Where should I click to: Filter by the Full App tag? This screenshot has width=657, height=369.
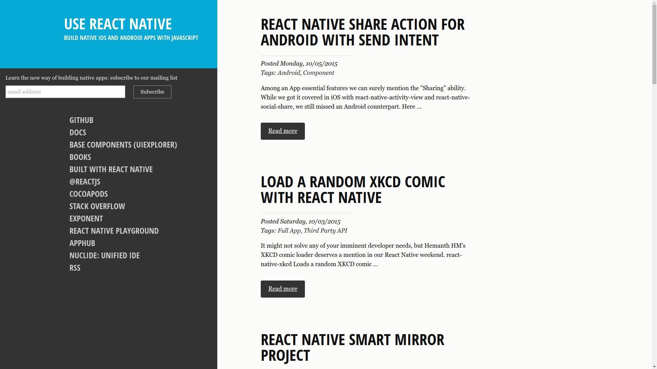pyautogui.click(x=289, y=231)
